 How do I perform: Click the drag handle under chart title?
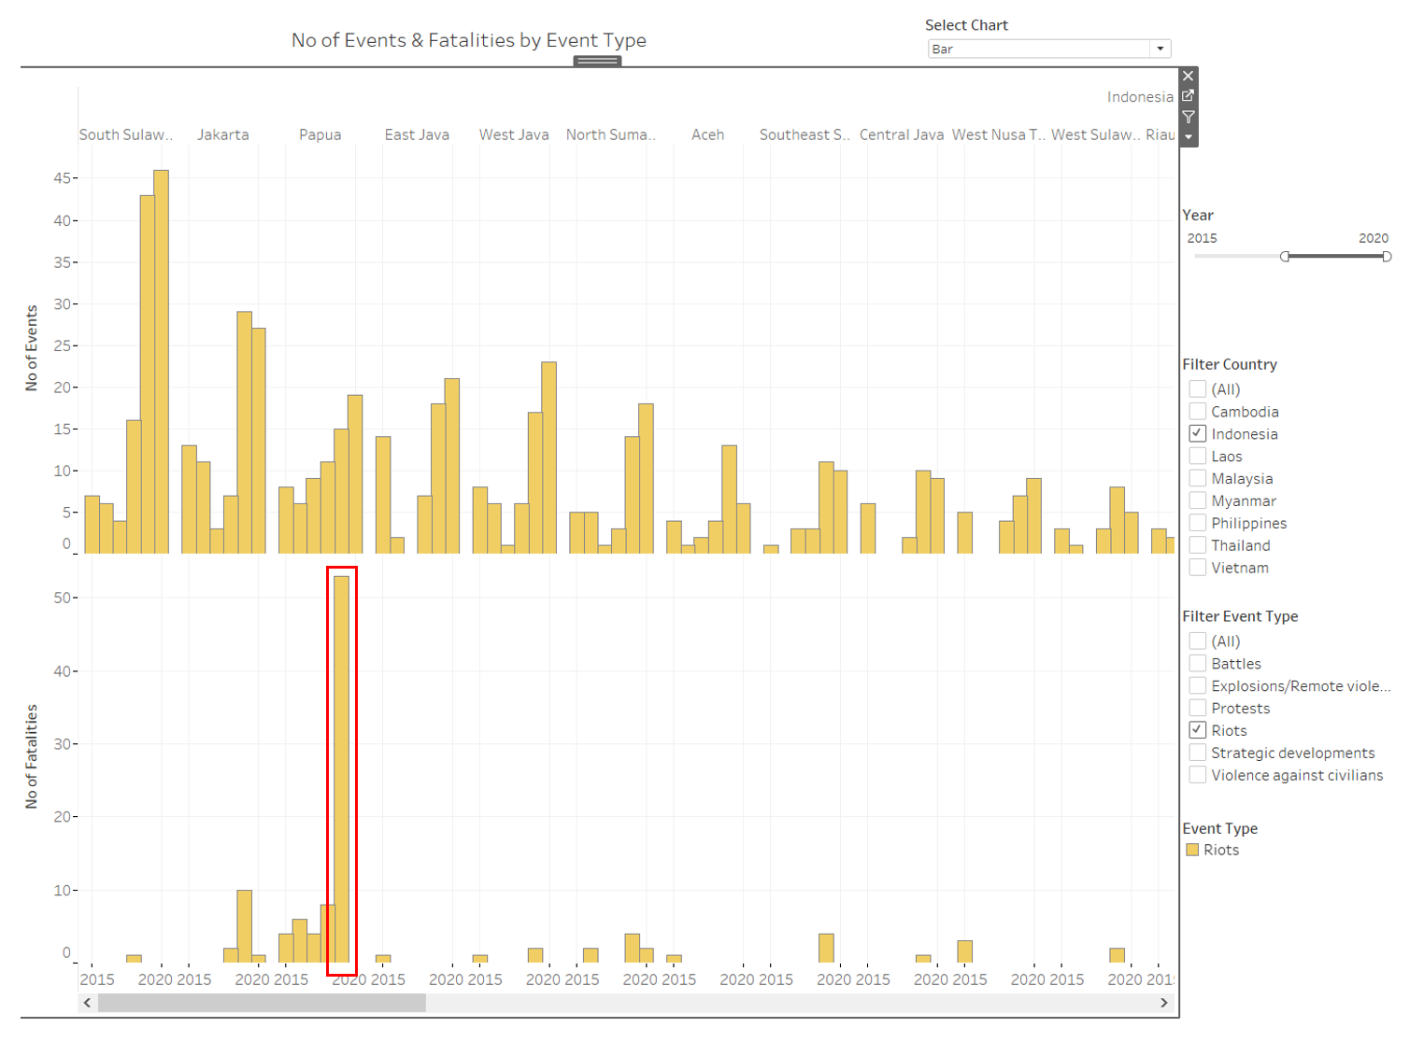click(x=597, y=61)
